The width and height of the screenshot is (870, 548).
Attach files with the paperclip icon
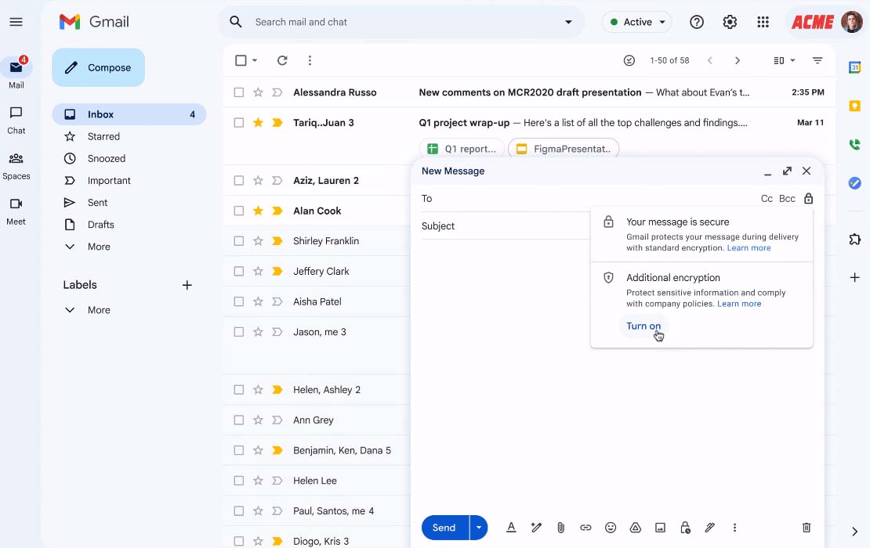[x=560, y=528]
